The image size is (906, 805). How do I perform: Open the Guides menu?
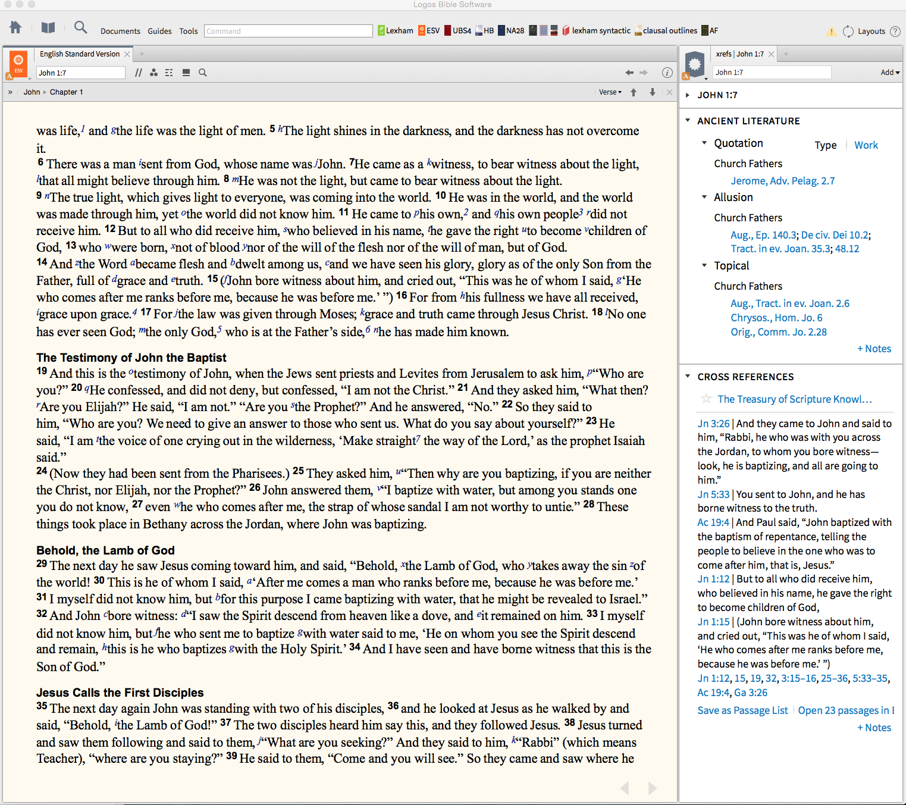point(159,31)
